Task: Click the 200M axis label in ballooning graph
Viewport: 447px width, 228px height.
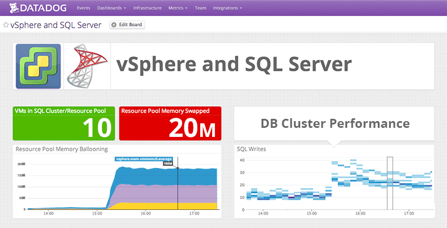Action: coord(22,164)
